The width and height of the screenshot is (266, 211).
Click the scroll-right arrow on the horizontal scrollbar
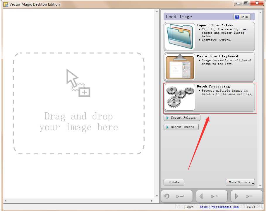pyautogui.click(x=152, y=201)
